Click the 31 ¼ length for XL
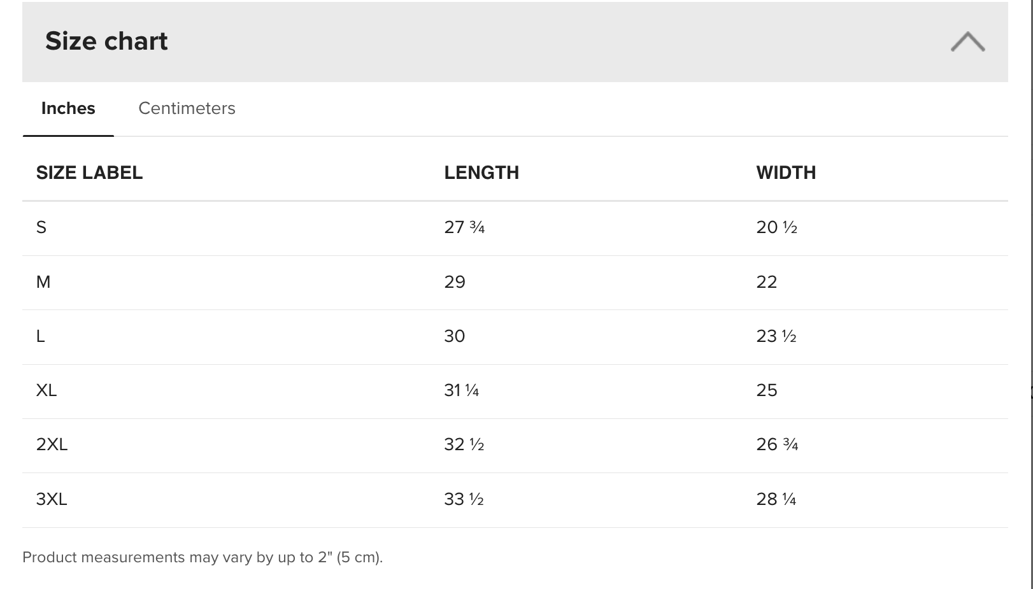Screen dimensions: 1033x589 (x=461, y=390)
